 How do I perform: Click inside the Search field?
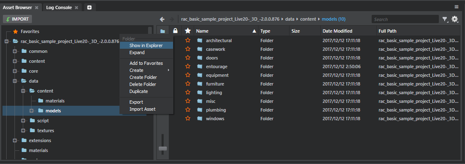405,19
